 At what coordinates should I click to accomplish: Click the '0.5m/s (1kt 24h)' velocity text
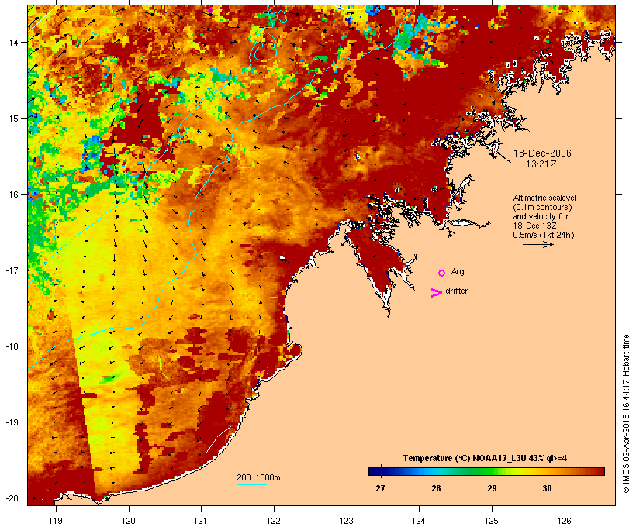click(x=543, y=235)
